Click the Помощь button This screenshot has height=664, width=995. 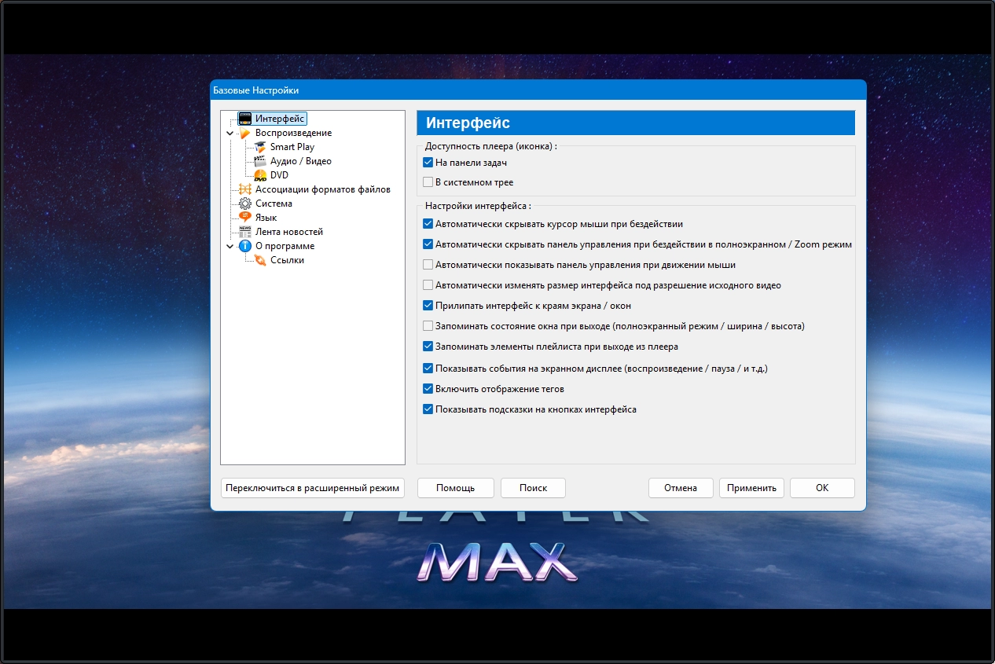[456, 488]
